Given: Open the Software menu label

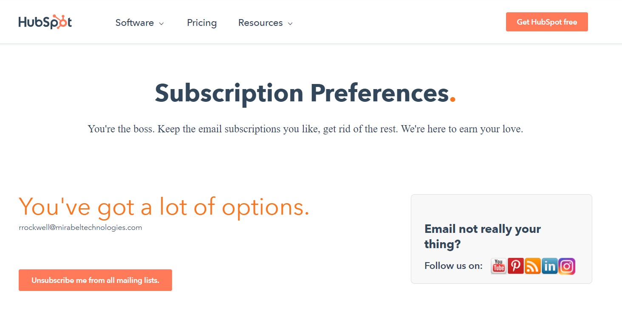Looking at the screenshot, I should (135, 23).
